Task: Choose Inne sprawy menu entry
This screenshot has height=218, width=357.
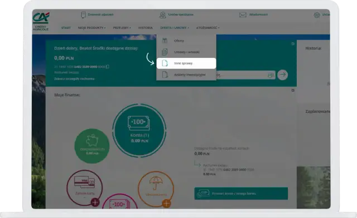Action: tap(186, 63)
